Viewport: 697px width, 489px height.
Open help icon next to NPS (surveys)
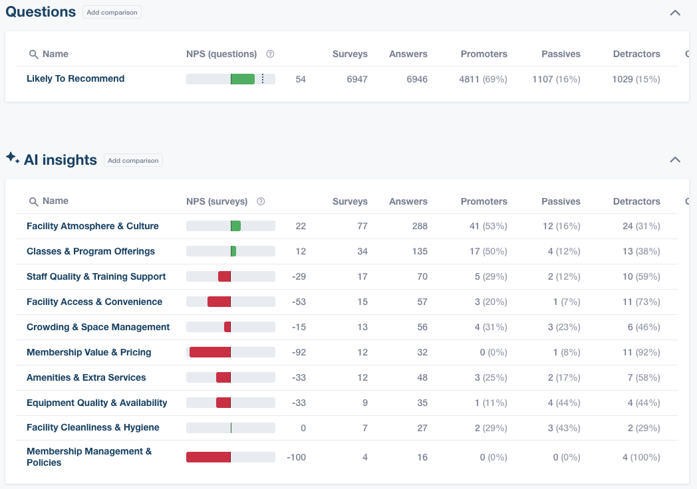click(261, 201)
